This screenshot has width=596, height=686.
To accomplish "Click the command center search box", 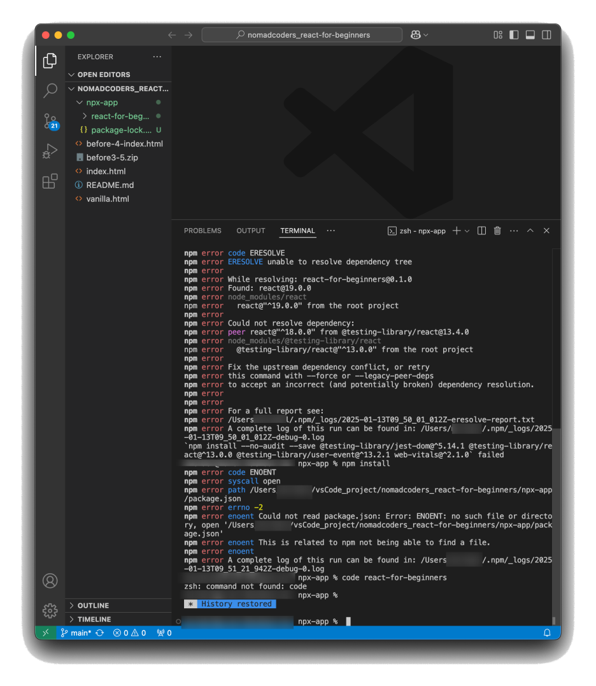I will 302,35.
